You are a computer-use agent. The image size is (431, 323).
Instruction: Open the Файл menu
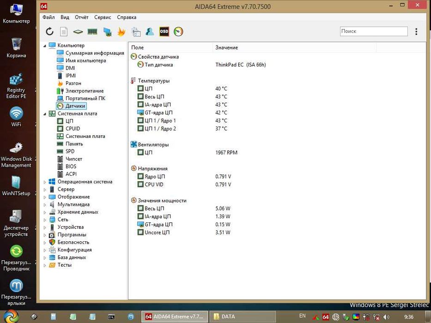(x=49, y=17)
